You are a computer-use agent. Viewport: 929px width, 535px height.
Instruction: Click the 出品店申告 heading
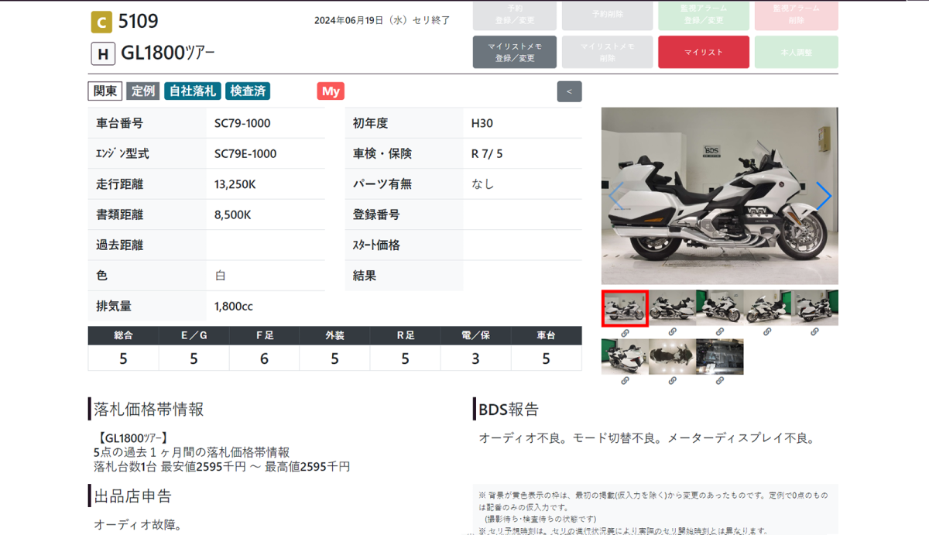pyautogui.click(x=132, y=496)
